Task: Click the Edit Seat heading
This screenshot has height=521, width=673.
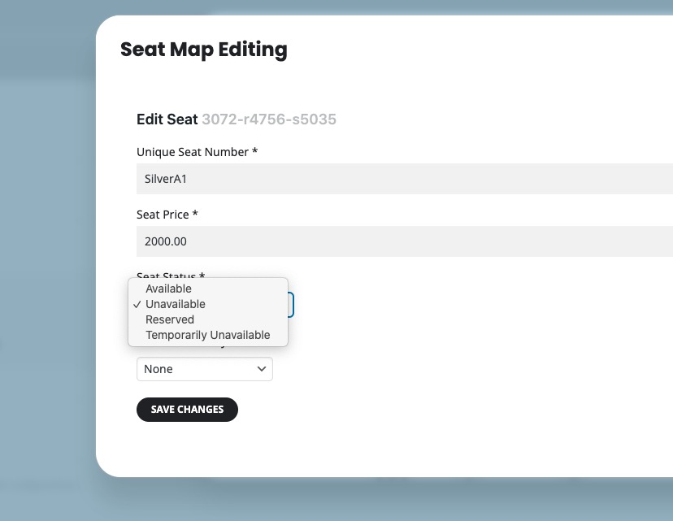Action: click(x=167, y=119)
